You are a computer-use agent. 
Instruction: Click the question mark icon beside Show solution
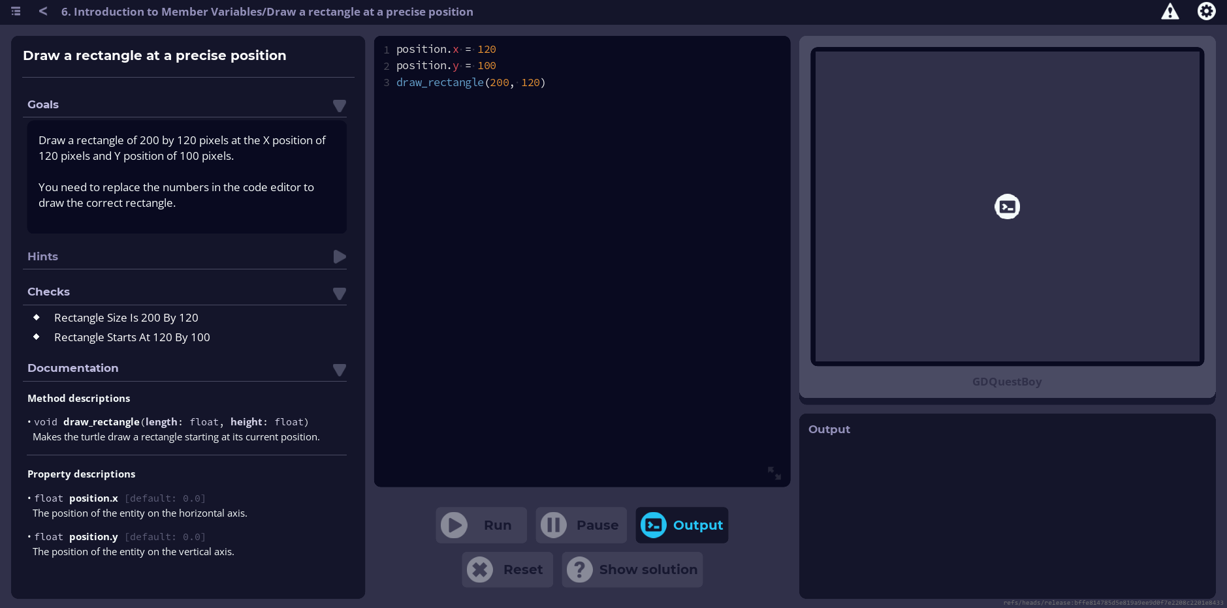[x=579, y=569]
